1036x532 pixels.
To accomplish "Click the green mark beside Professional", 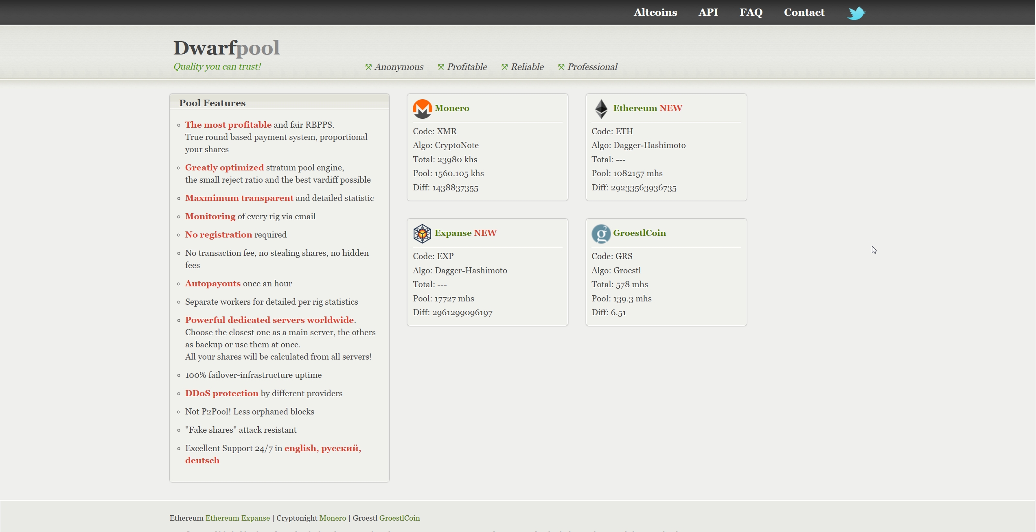I will point(561,67).
